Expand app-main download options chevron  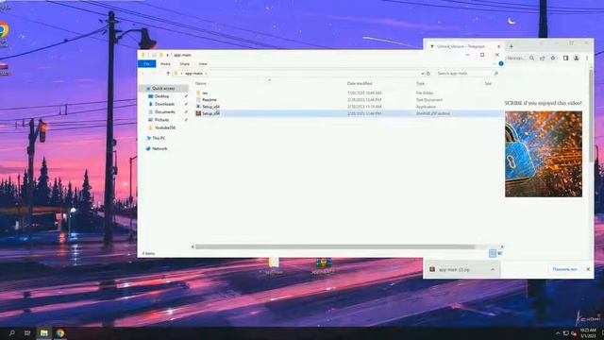click(493, 269)
